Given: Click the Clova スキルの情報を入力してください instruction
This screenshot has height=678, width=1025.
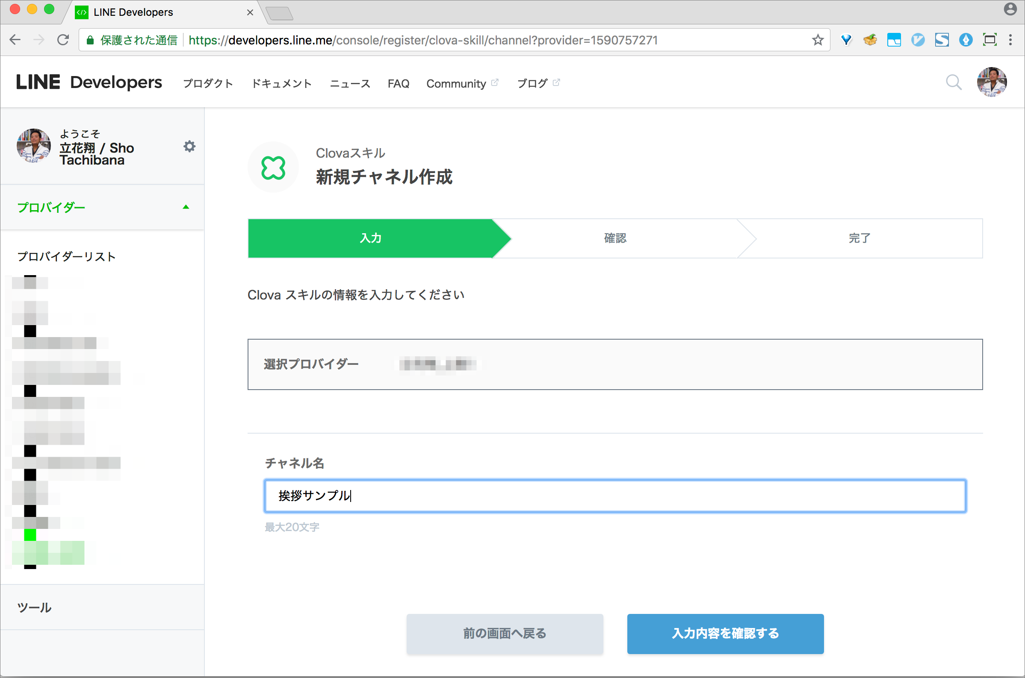Looking at the screenshot, I should [356, 295].
